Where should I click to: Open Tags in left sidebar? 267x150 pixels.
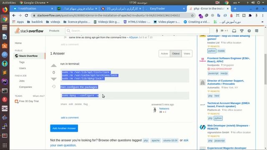22,62
